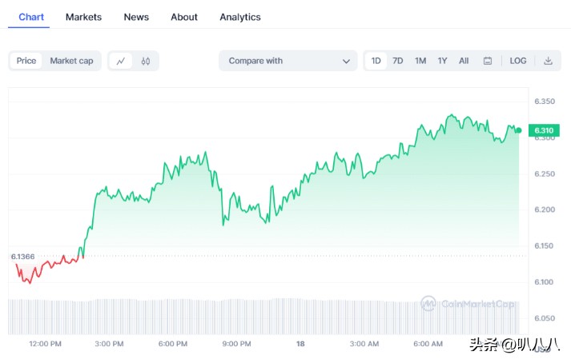Click the 6.250 price axis label

pyautogui.click(x=545, y=174)
